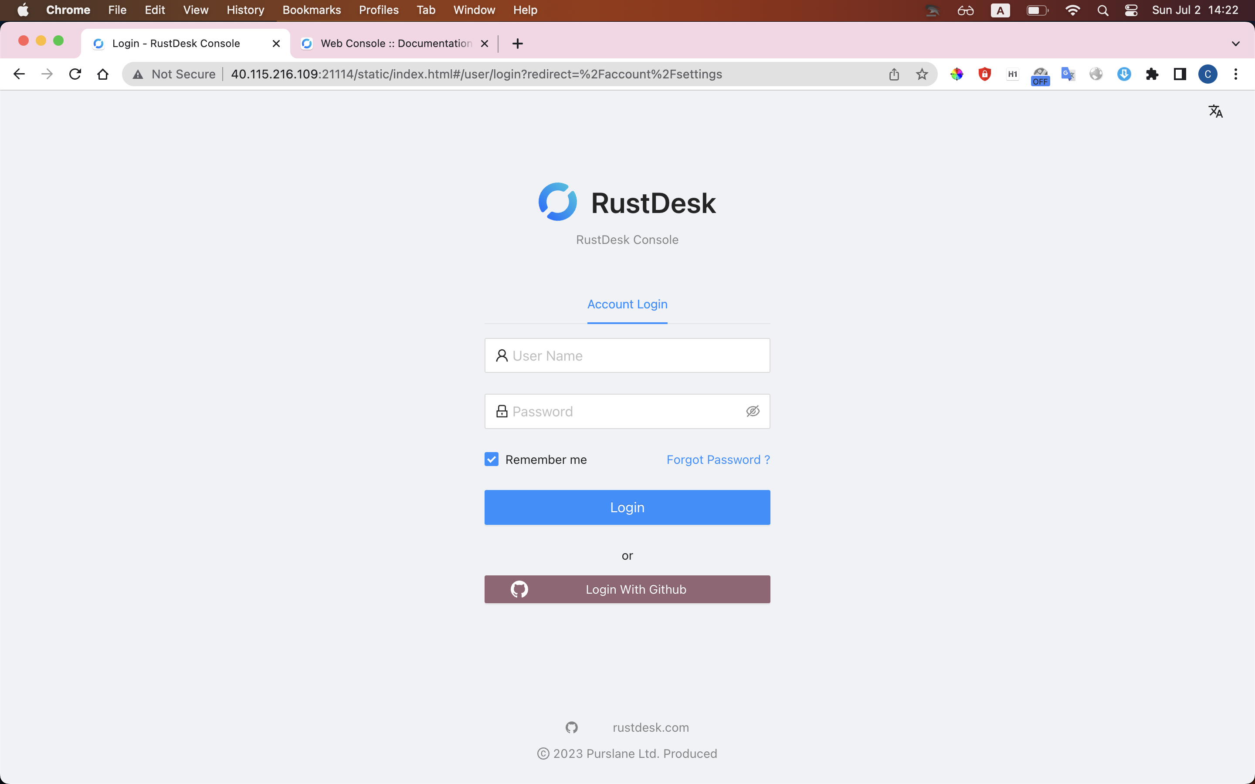Click the blue Login button
Viewport: 1255px width, 784px height.
(627, 507)
